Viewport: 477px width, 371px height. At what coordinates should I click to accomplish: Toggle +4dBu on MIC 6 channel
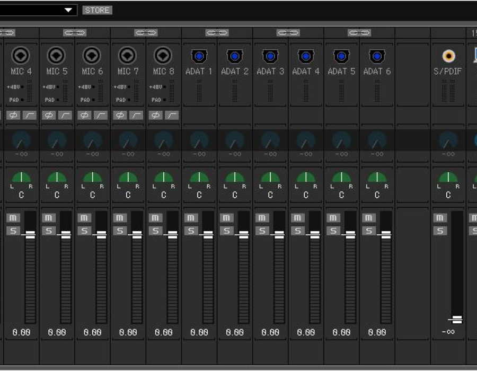pos(86,87)
